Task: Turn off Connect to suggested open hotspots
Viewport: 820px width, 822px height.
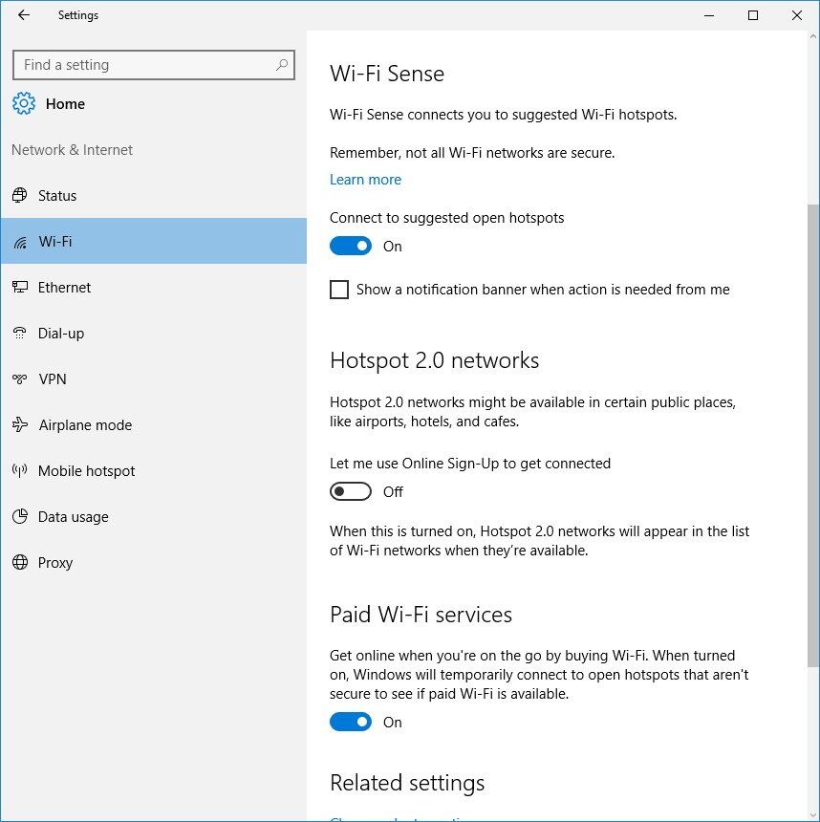Action: coord(350,246)
